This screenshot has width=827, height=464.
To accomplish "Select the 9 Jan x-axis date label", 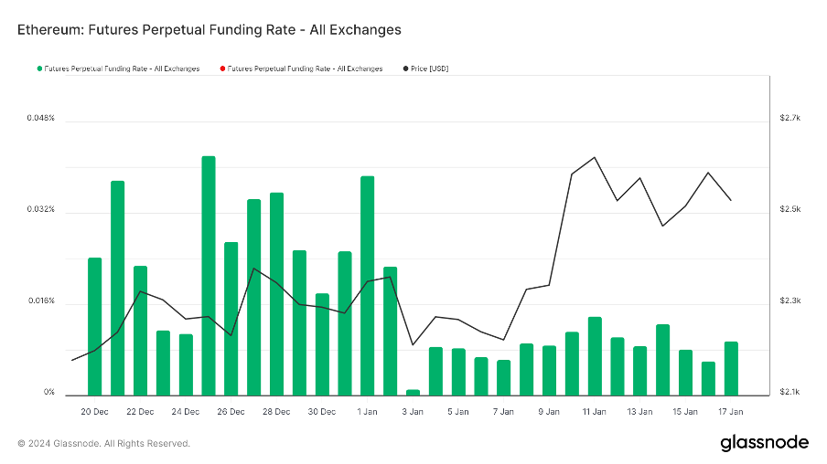I will (x=549, y=412).
